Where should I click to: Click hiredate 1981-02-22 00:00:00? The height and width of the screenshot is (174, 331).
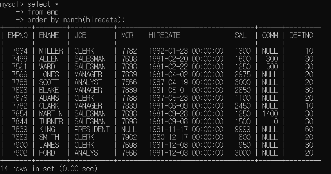pos(186,67)
